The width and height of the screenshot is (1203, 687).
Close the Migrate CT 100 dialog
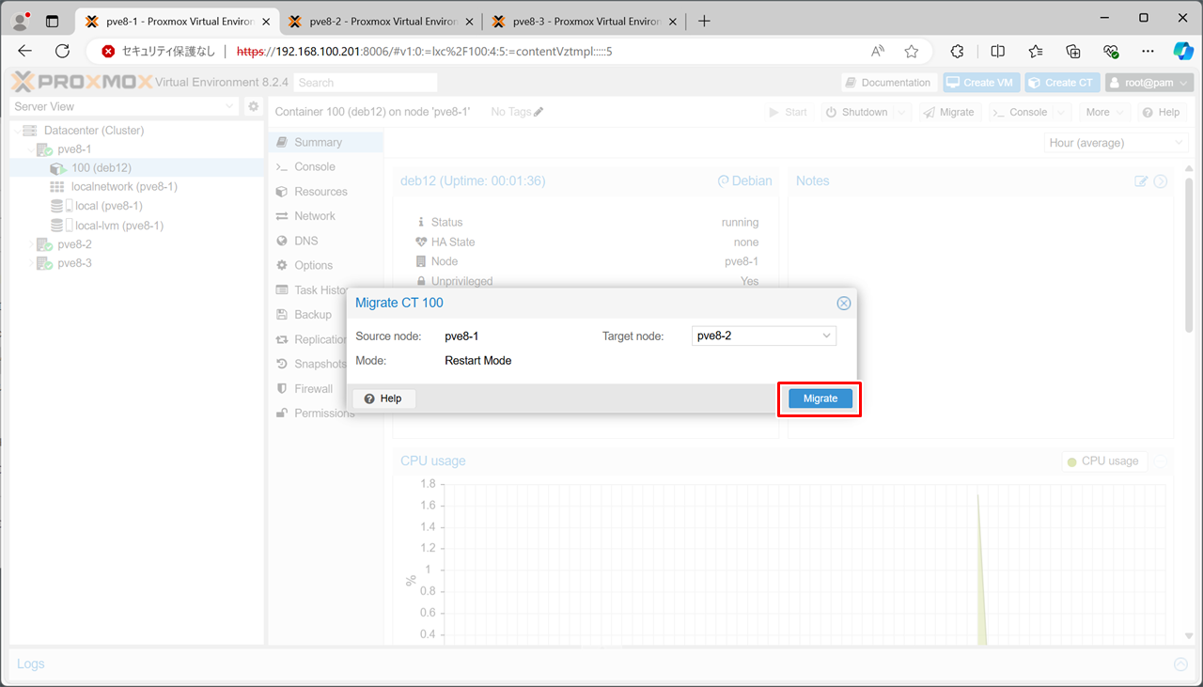(x=843, y=304)
